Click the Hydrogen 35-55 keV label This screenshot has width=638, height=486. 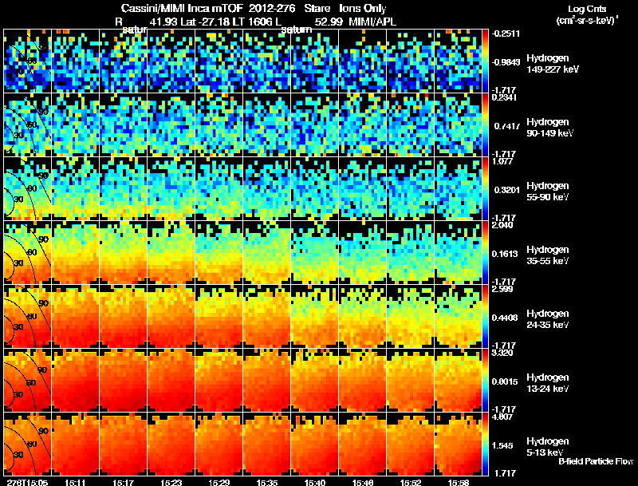(548, 255)
